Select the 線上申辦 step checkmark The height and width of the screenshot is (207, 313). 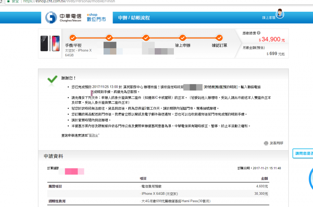click(x=183, y=38)
